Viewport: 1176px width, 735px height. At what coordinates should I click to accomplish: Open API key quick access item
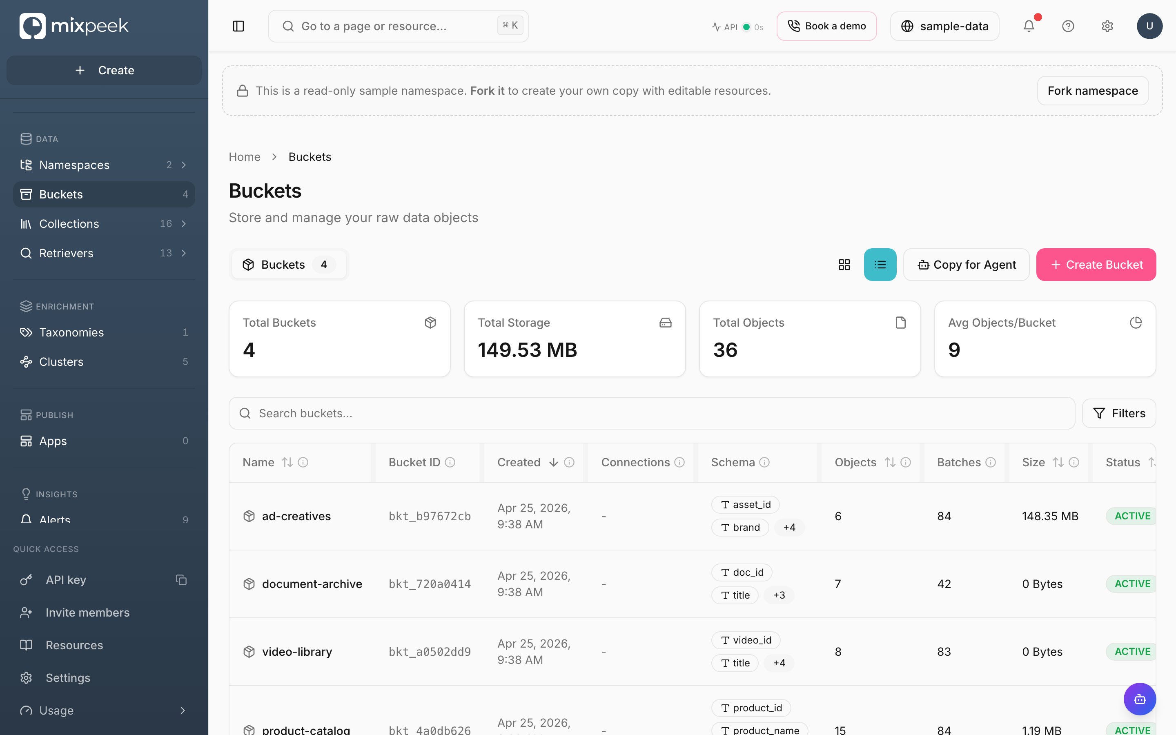tap(66, 580)
